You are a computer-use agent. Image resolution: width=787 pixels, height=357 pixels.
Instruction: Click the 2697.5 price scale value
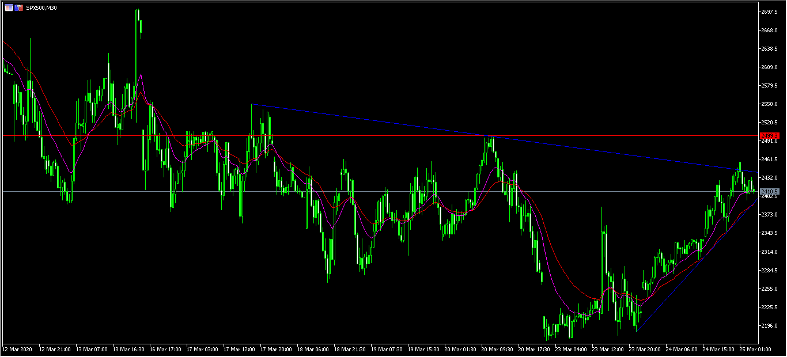770,12
